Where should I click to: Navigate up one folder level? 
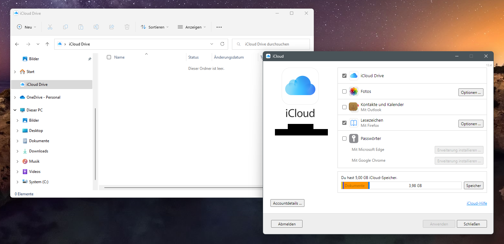(47, 44)
